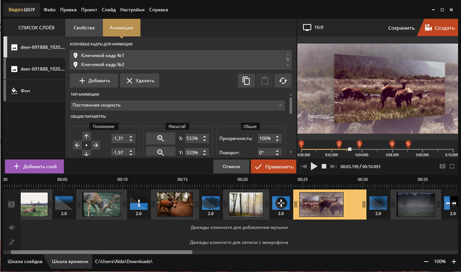The image size is (461, 272).
Task: Open the 16:9 aspect ratio selector
Action: 314,28
